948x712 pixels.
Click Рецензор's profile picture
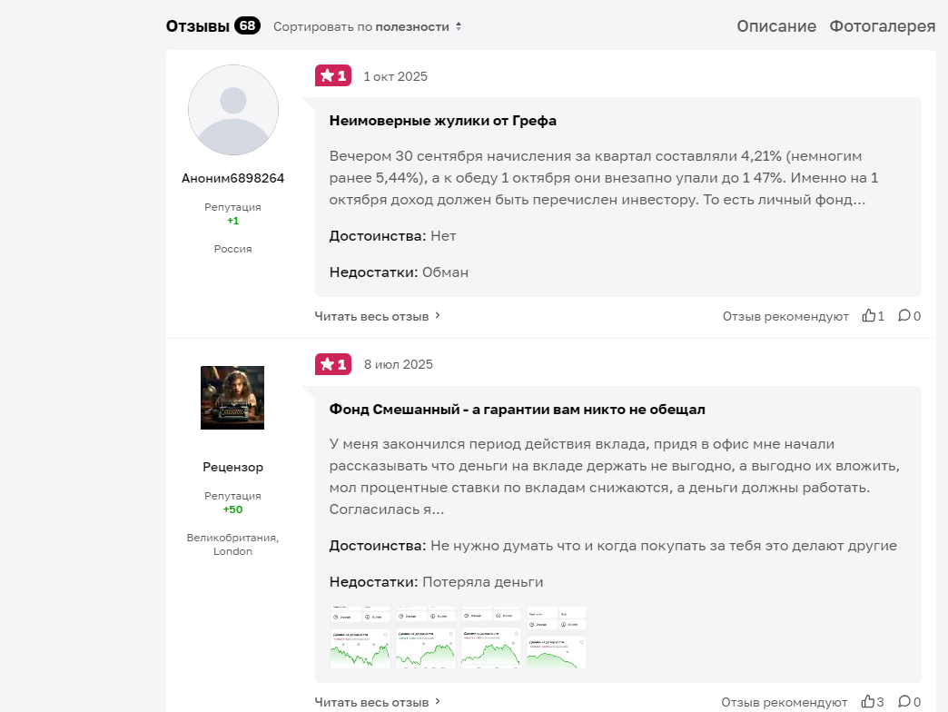tap(232, 398)
